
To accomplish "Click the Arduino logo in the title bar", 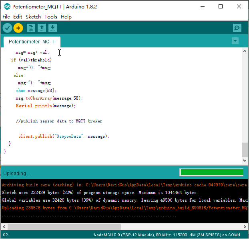I will coord(7,7).
